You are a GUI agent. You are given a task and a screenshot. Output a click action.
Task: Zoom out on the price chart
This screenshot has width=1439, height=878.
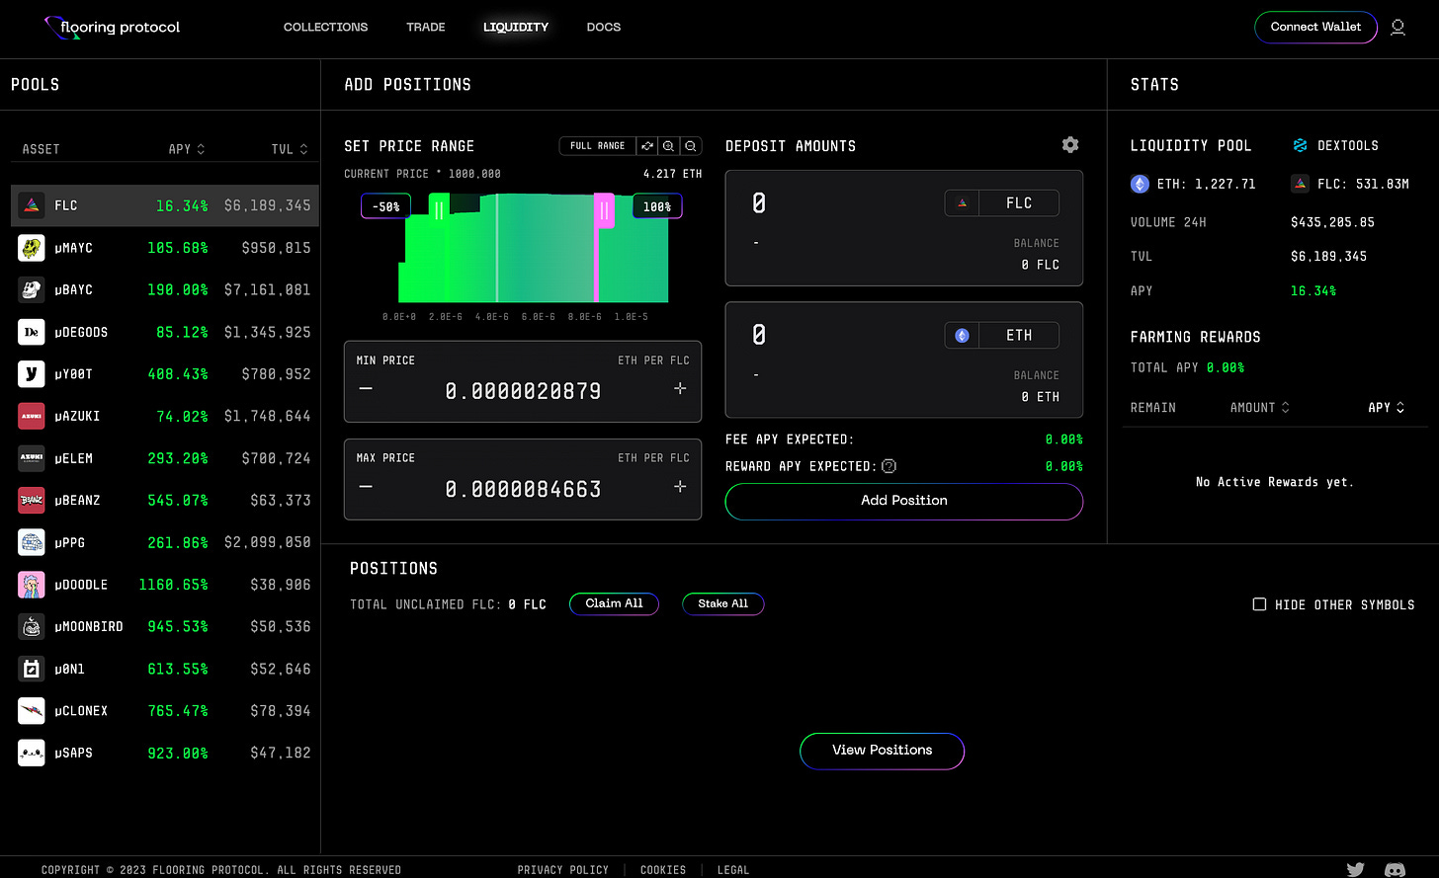coord(691,145)
